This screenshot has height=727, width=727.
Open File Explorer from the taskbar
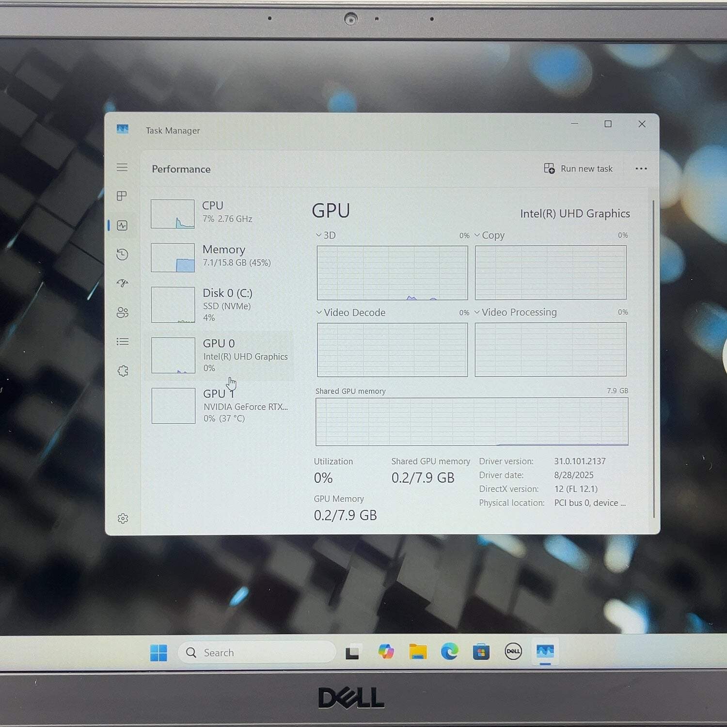pyautogui.click(x=418, y=652)
